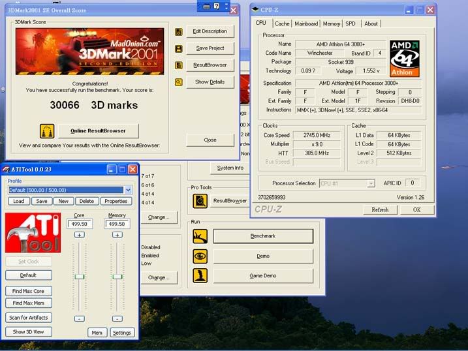Click the ResultBrowser icon in score window
Viewport: 468px width, 351px height.
178,65
